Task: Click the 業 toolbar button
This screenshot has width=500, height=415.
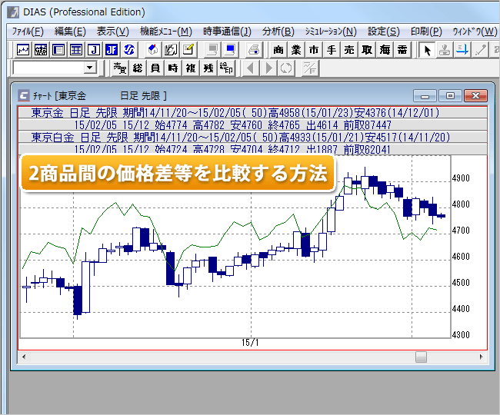Action: click(296, 50)
